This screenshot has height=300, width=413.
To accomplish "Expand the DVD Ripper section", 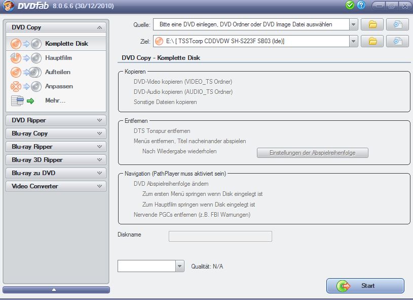I will click(x=56, y=120).
